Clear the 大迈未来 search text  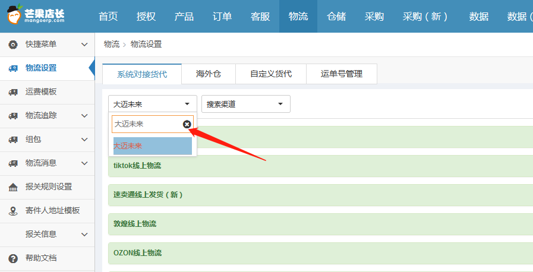187,124
